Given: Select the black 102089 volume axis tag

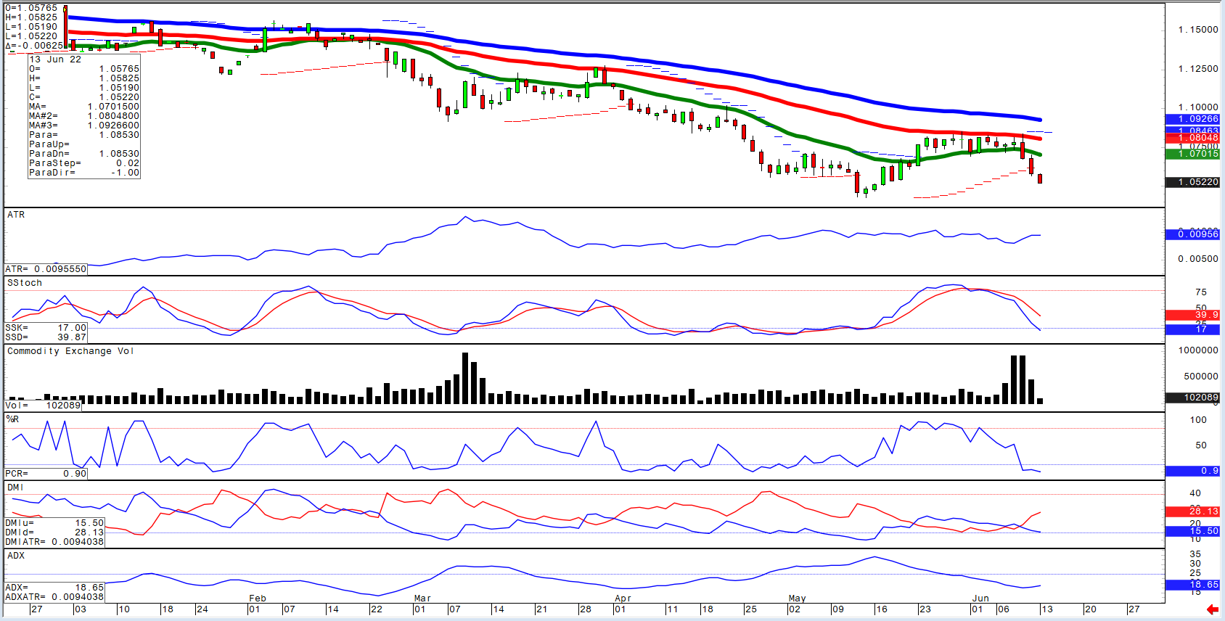Looking at the screenshot, I should coord(1192,398).
